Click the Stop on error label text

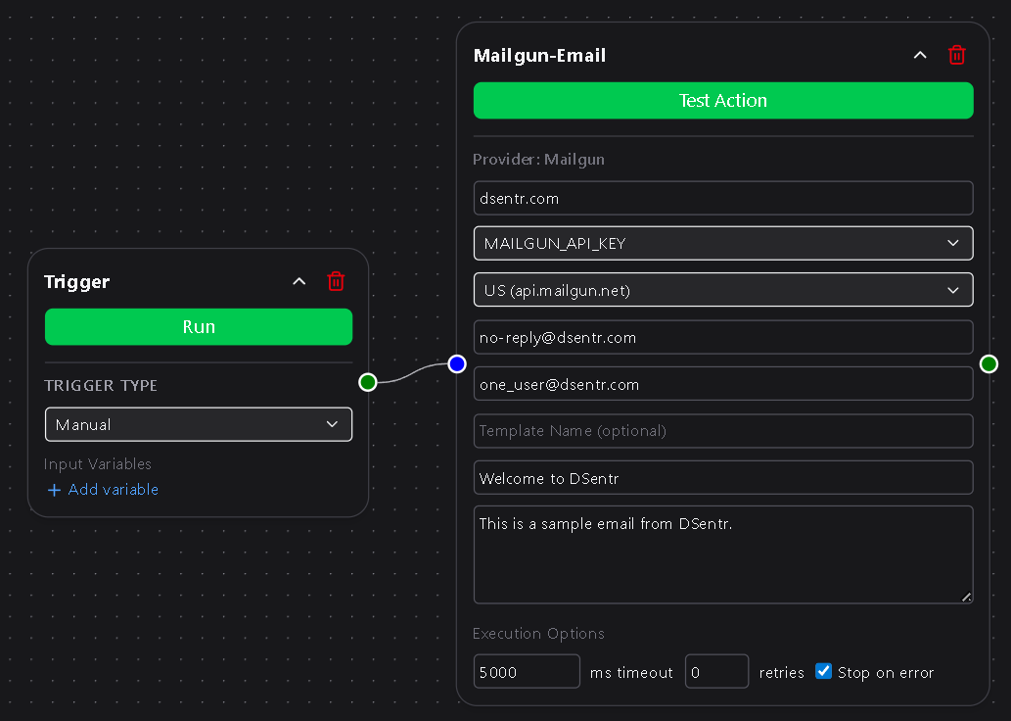(x=886, y=673)
